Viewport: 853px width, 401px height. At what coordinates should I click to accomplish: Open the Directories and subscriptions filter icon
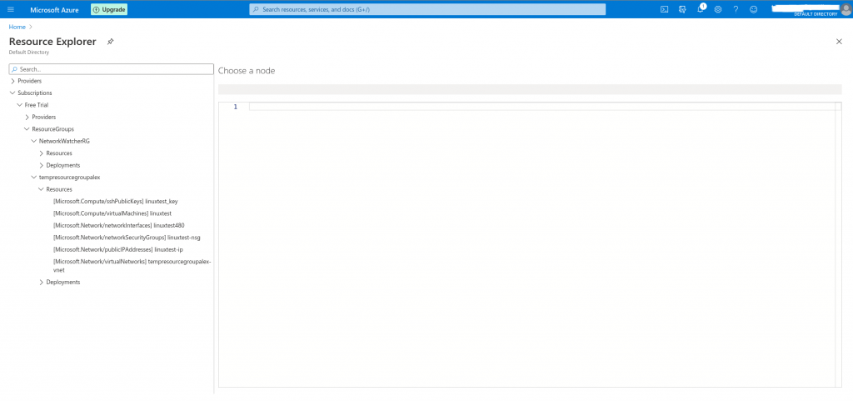(682, 9)
